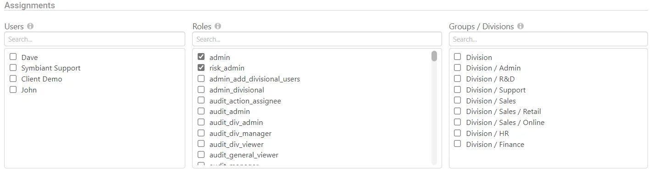Click the Roles list scrollbar thumb
The image size is (653, 173).
[434, 56]
